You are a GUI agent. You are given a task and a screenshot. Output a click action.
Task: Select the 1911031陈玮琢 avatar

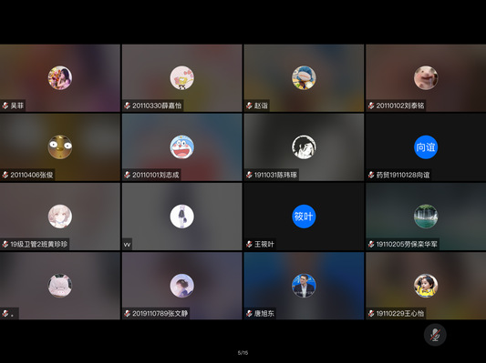pyautogui.click(x=304, y=146)
